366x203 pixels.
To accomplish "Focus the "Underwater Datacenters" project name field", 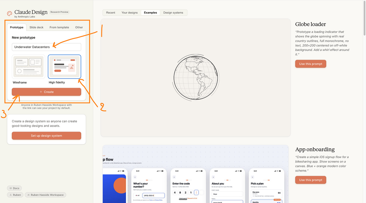I will click(x=47, y=47).
